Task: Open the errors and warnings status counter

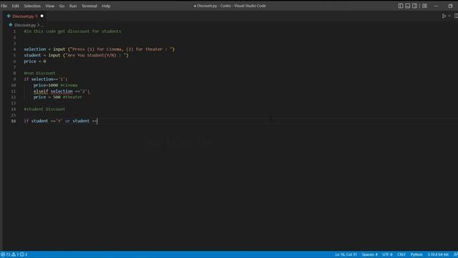Action: pos(14,254)
